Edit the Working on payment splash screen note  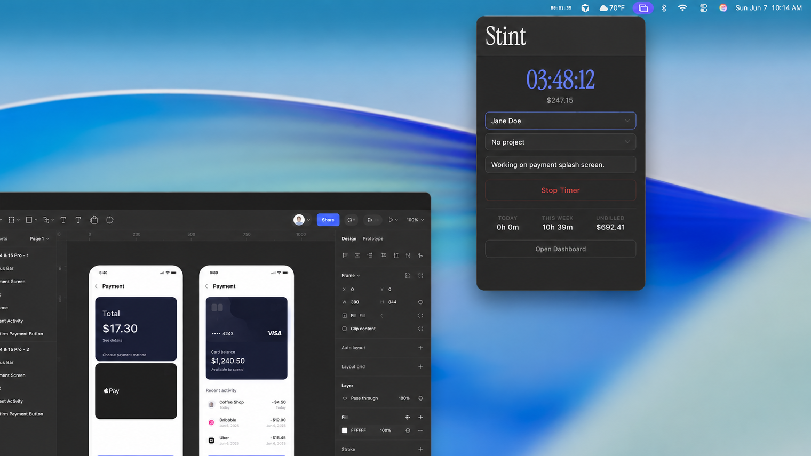coord(560,165)
